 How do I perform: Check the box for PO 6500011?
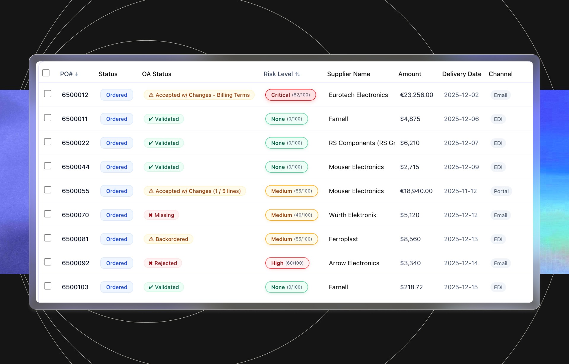[x=48, y=118]
